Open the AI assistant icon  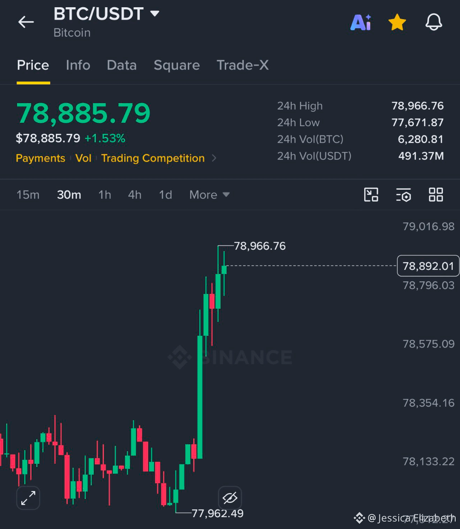coord(361,22)
